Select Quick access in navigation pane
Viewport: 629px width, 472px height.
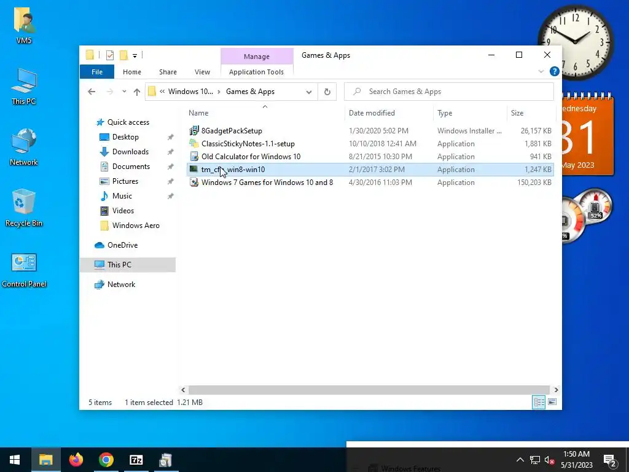(128, 122)
